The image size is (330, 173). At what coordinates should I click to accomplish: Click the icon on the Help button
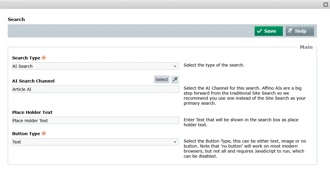(x=290, y=31)
